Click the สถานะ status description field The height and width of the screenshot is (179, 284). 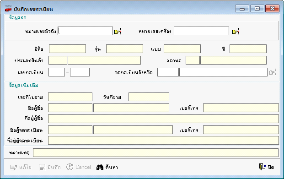tap(234, 60)
